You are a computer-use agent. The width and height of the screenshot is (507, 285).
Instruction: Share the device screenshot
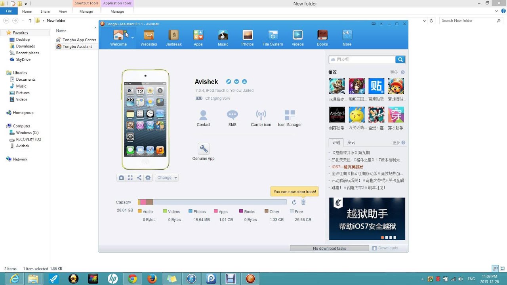(139, 178)
